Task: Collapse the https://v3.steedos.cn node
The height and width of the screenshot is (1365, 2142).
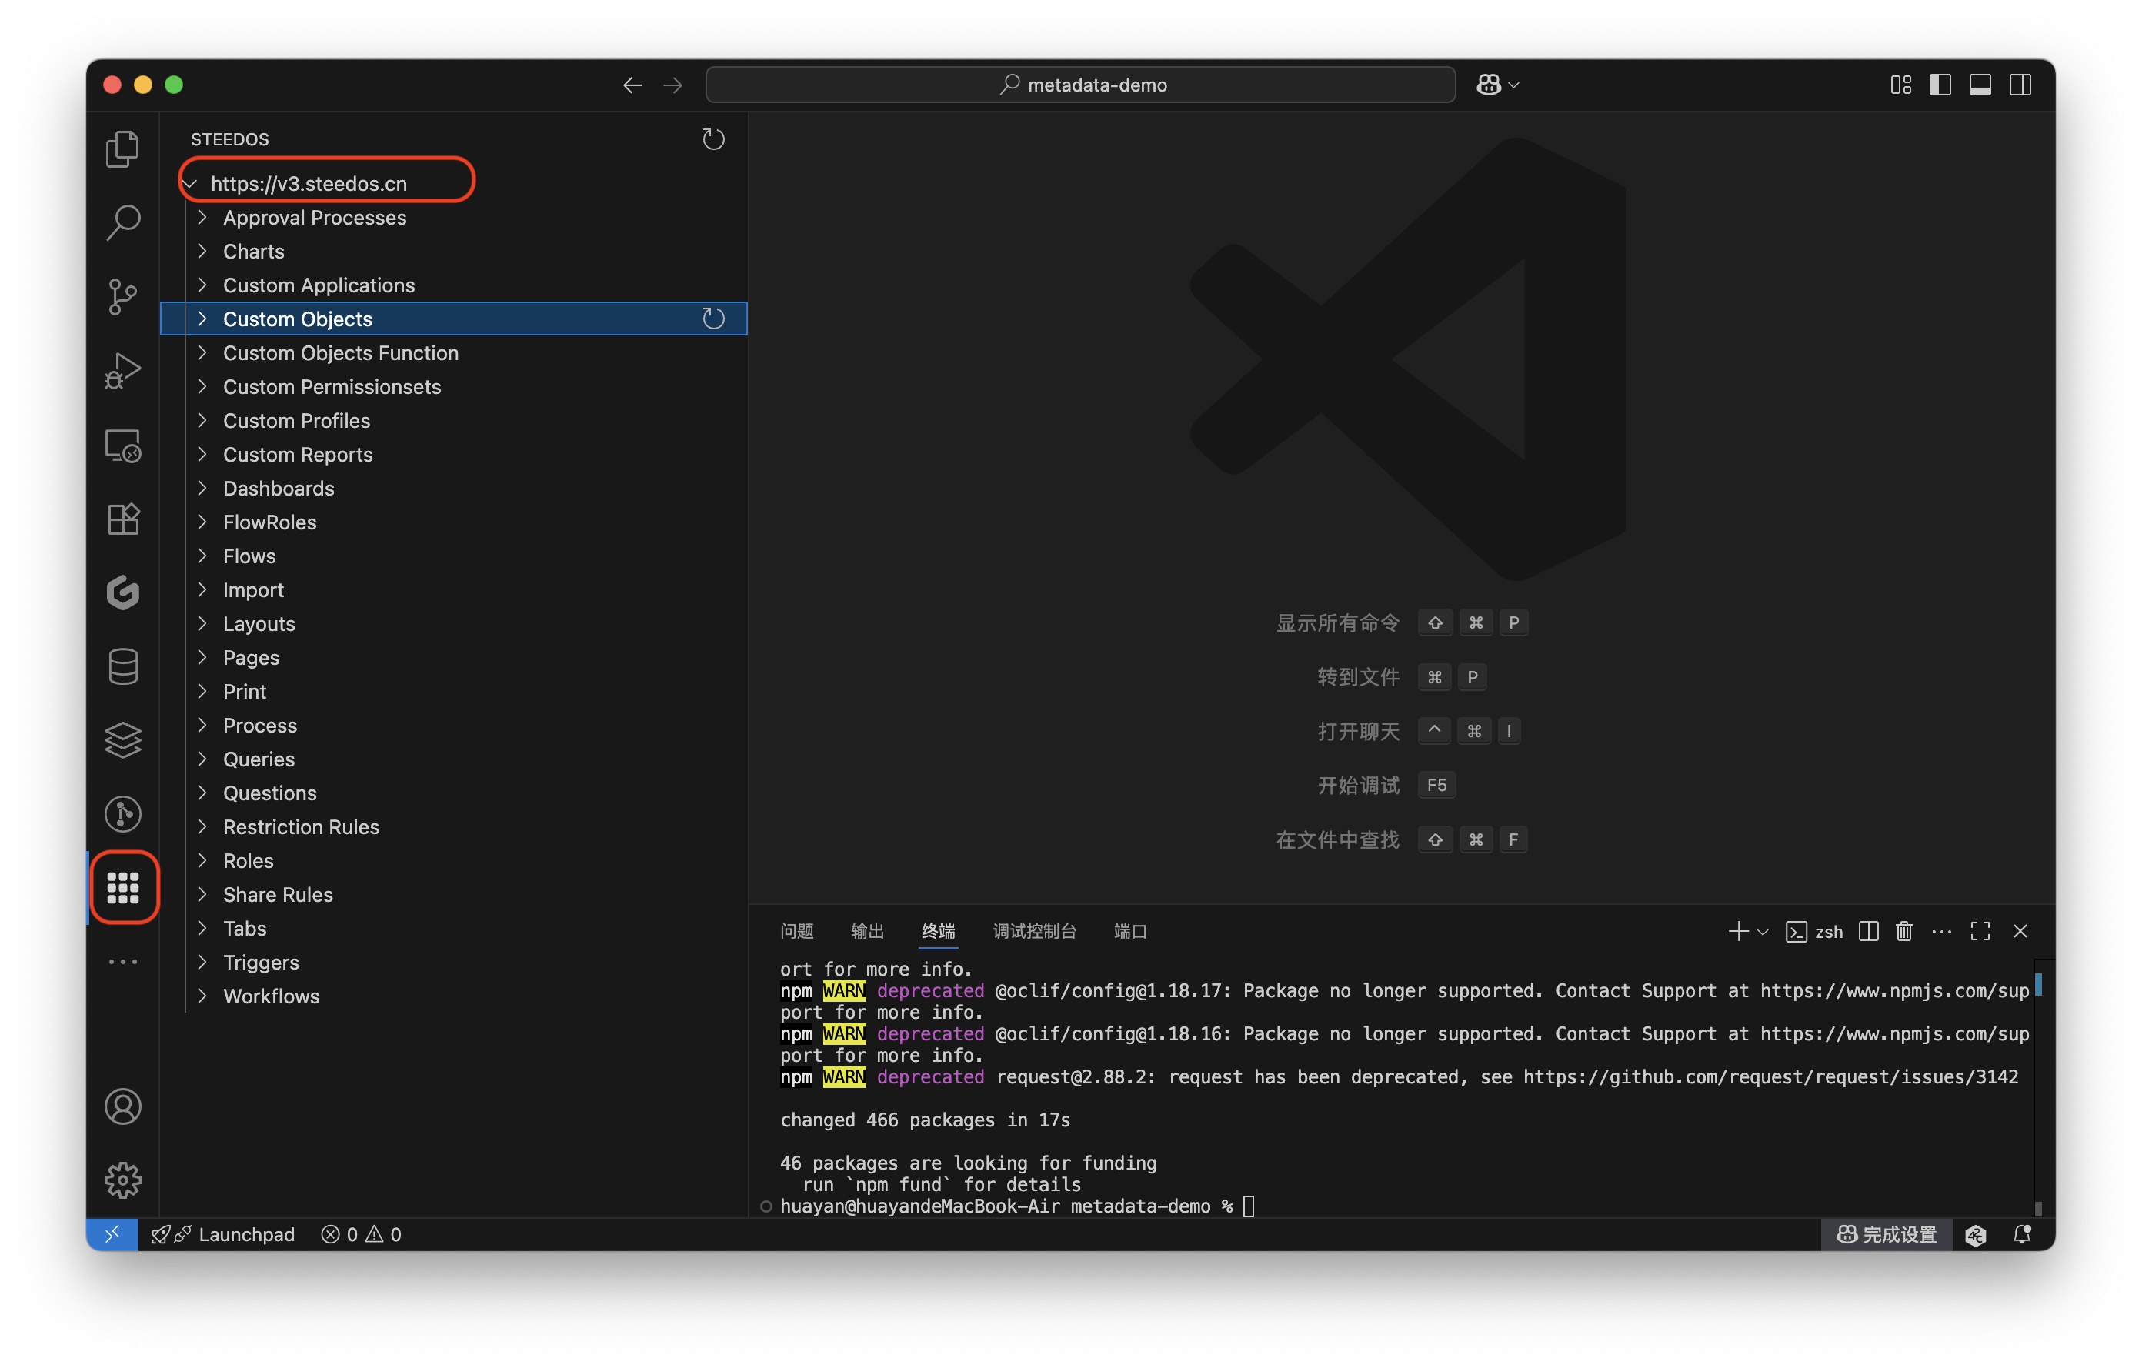Action: [189, 183]
